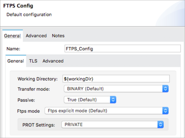Open the Ftps mode dropdown

click(107, 111)
